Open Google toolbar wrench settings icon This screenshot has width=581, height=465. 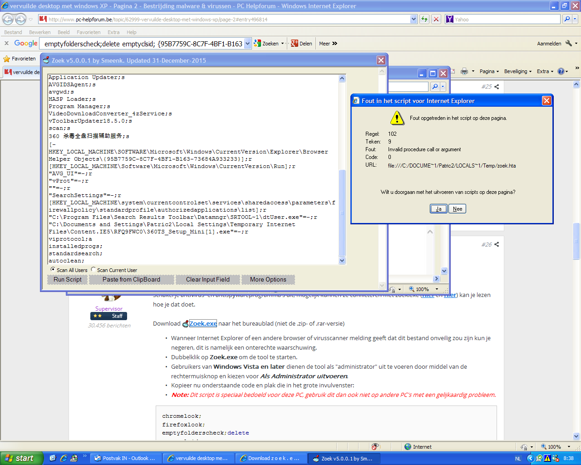coord(569,44)
